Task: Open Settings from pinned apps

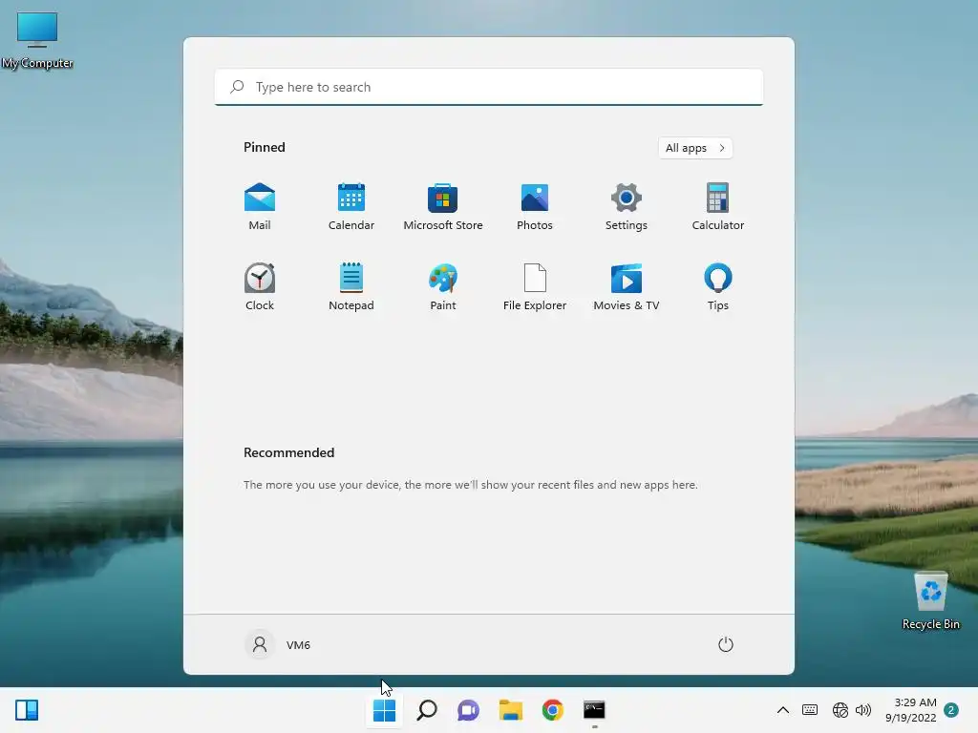Action: [627, 207]
